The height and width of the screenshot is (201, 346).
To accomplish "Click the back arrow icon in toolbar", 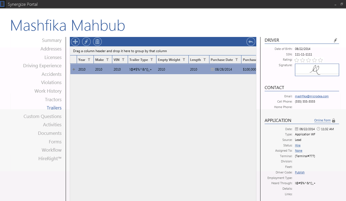I will coord(251,42).
